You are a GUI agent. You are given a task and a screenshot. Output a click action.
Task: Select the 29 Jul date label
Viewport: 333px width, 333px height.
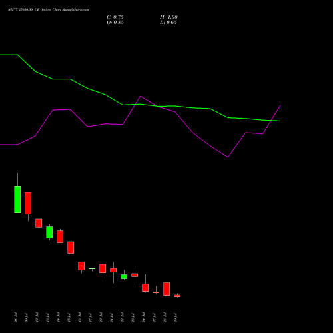pos(176,318)
